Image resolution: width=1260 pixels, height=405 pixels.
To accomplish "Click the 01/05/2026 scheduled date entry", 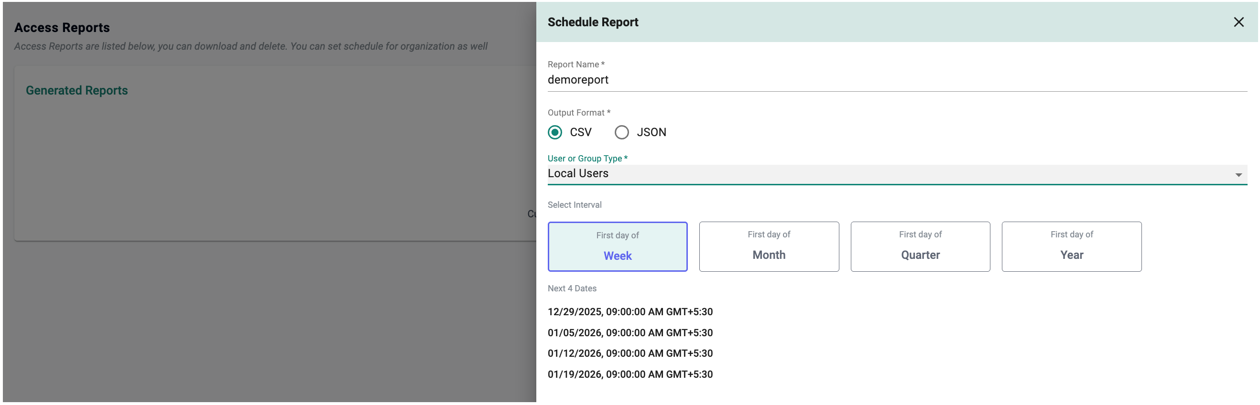I will 630,333.
